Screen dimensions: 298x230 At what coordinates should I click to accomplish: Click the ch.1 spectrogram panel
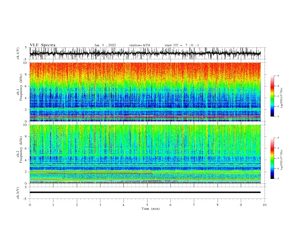145,92
